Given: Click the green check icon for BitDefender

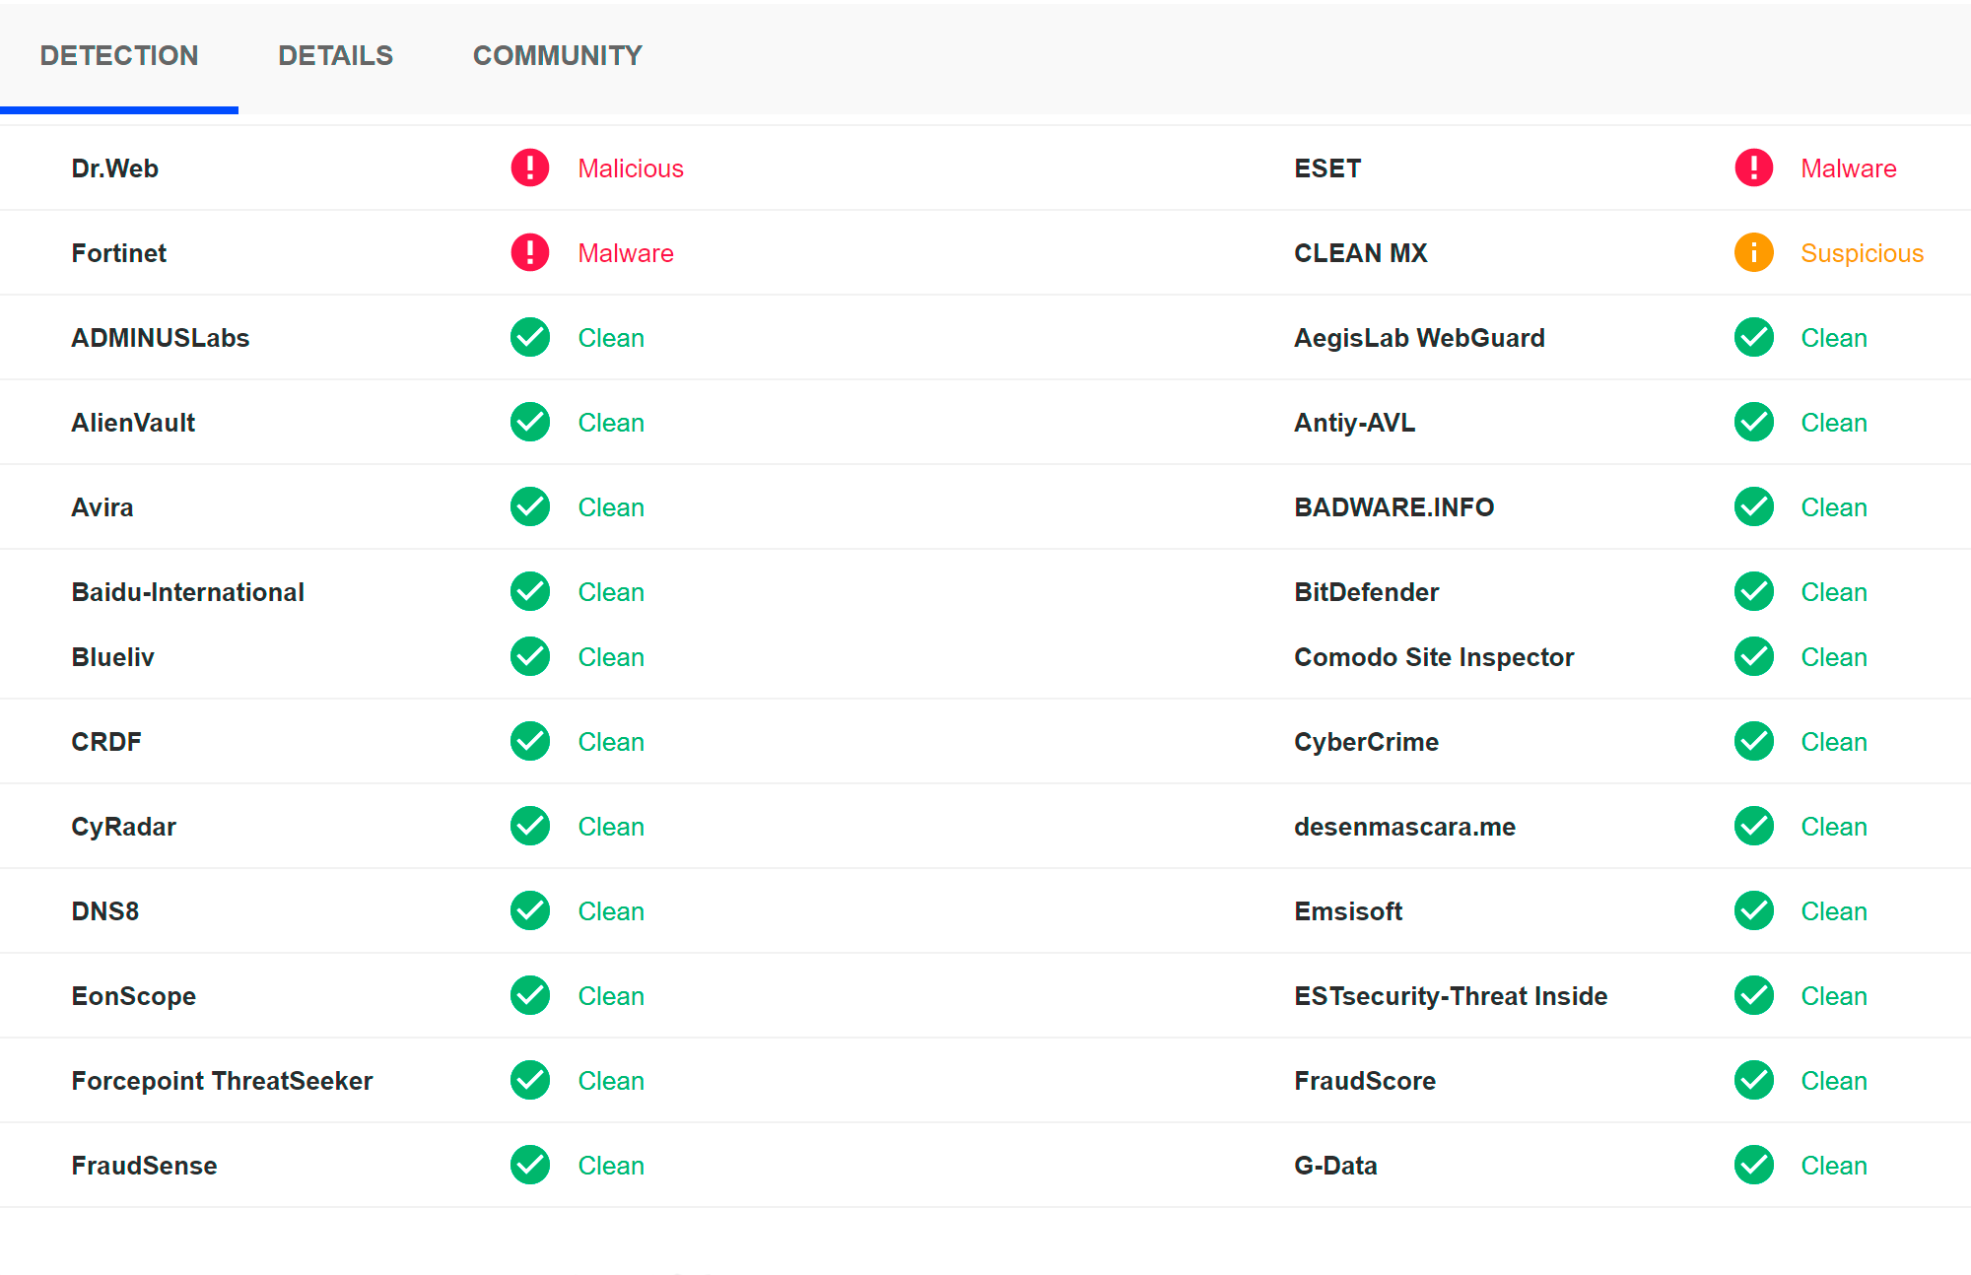Looking at the screenshot, I should (1754, 592).
